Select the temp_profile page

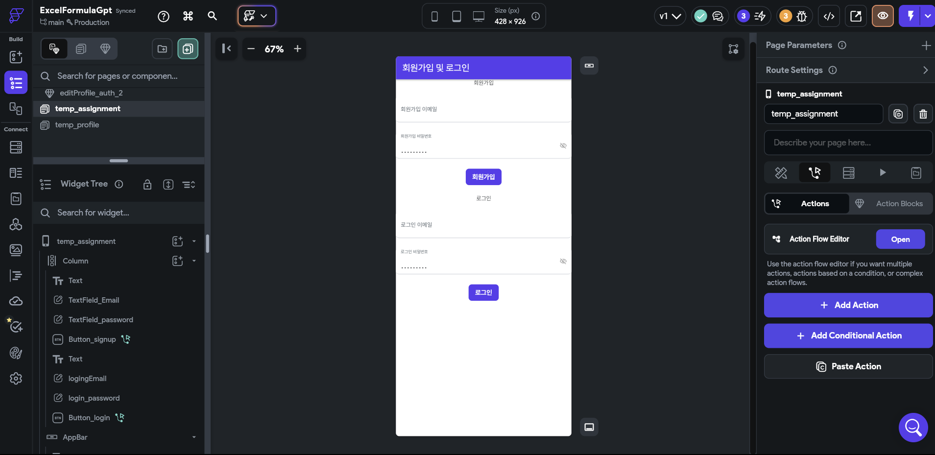tap(77, 125)
